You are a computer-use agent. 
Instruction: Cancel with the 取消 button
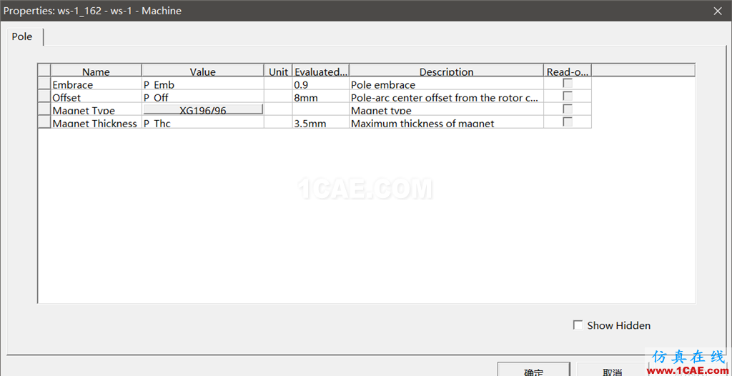point(612,369)
